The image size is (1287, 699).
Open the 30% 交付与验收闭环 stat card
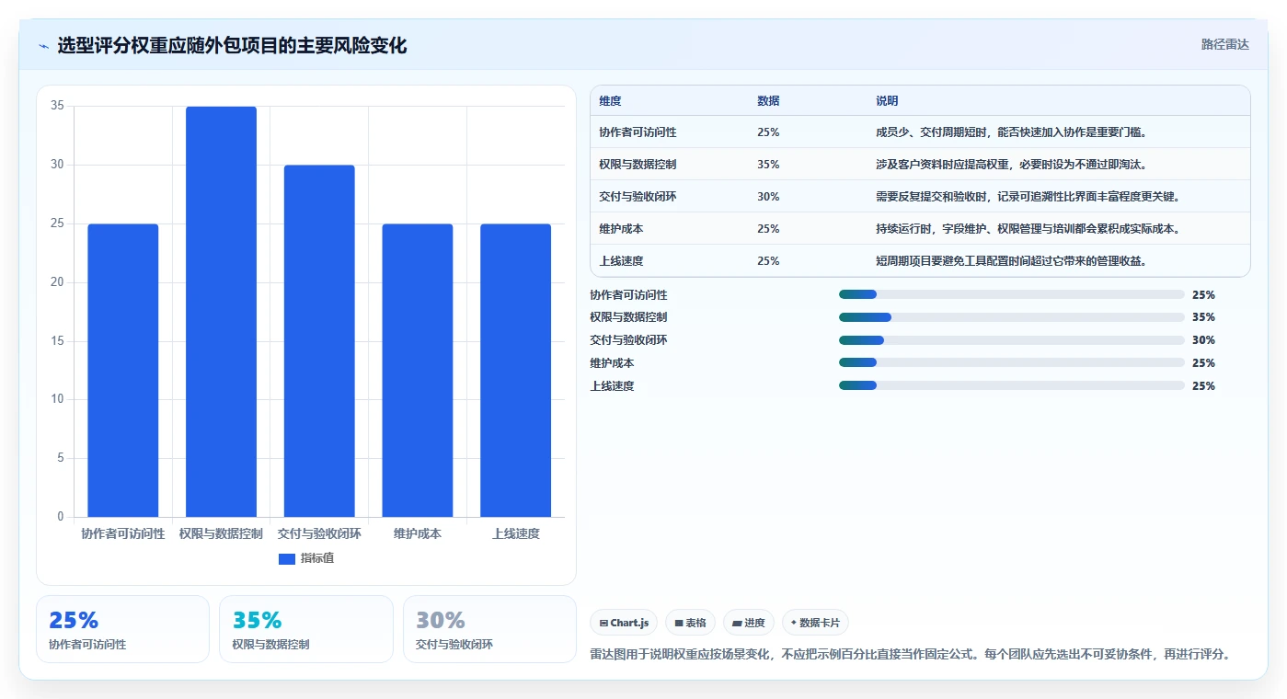coord(489,629)
